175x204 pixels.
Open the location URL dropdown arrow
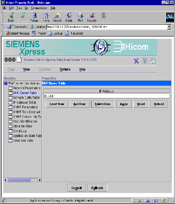click(x=169, y=27)
